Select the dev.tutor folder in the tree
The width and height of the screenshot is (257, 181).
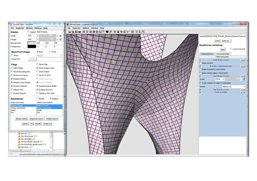coord(25,147)
